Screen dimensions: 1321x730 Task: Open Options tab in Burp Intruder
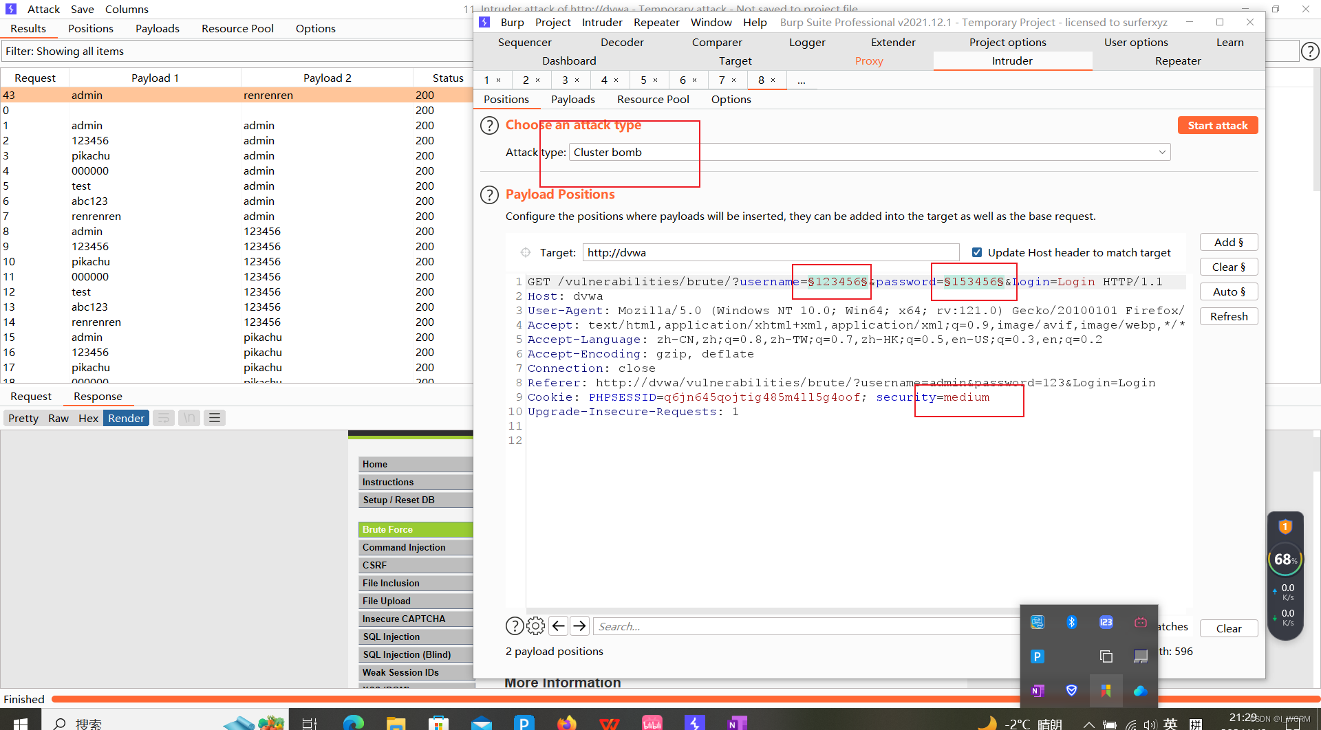(x=731, y=100)
